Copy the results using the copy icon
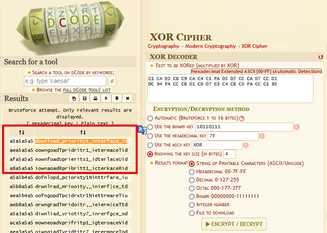This screenshot has height=233, width=327. pos(74,99)
